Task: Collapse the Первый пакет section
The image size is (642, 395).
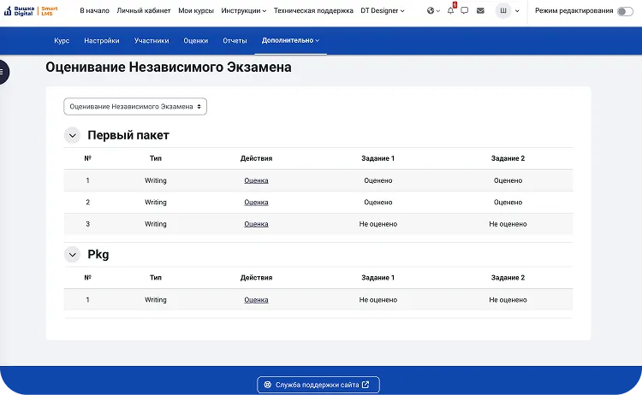Action: (x=72, y=135)
